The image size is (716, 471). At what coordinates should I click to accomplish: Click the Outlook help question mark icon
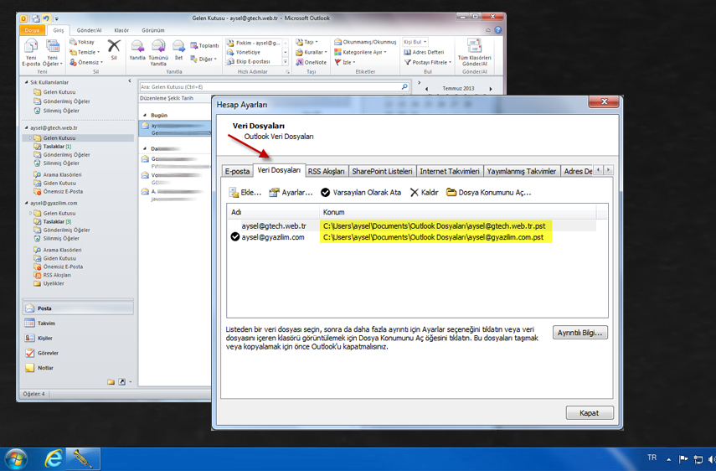497,30
